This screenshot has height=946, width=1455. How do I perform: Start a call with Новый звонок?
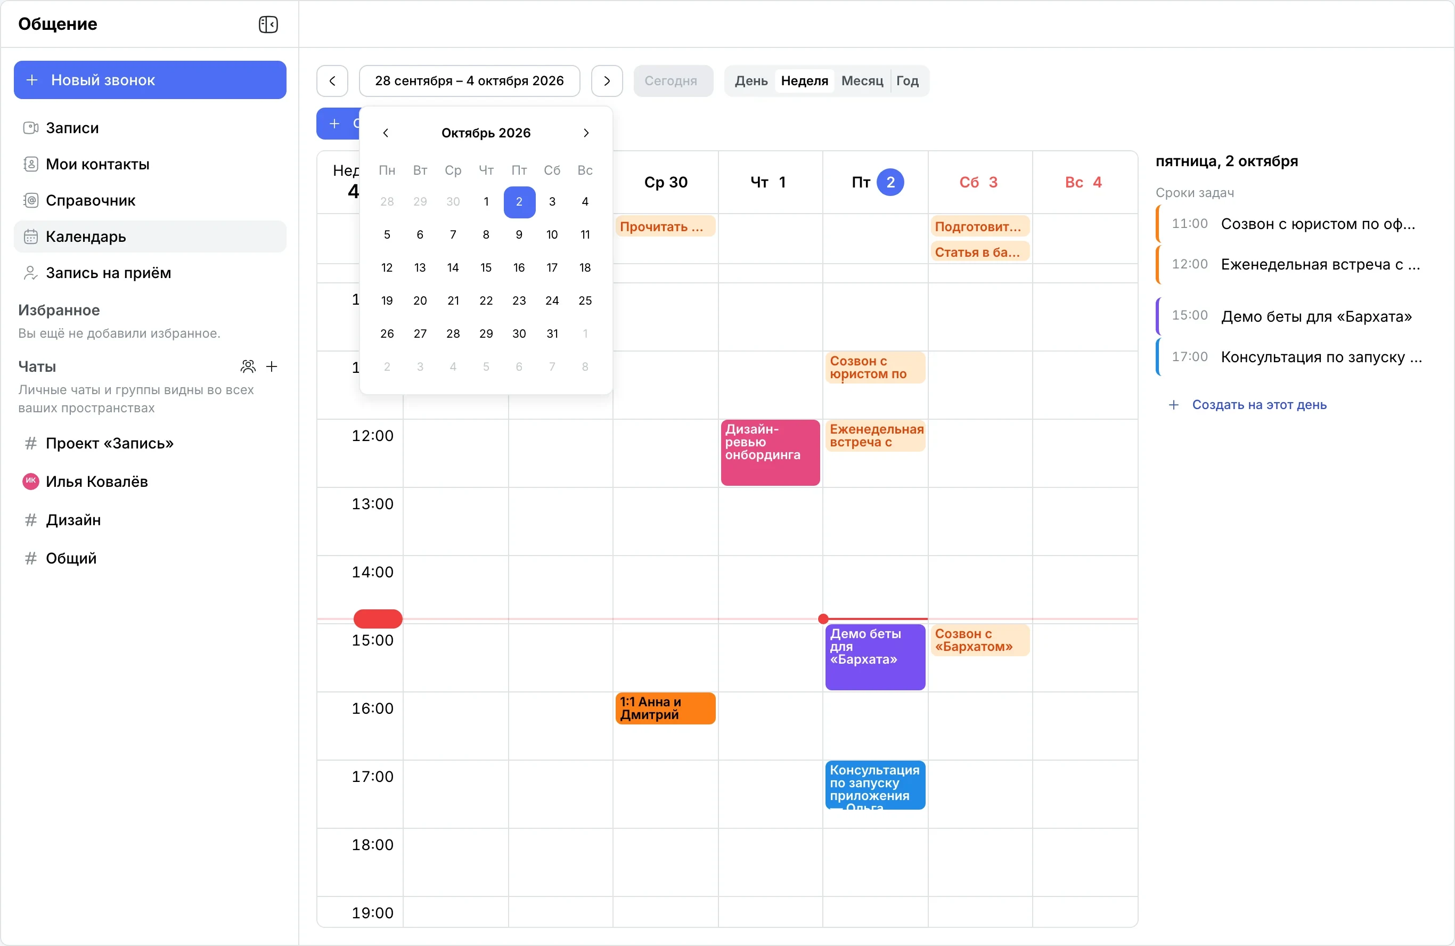tap(150, 79)
